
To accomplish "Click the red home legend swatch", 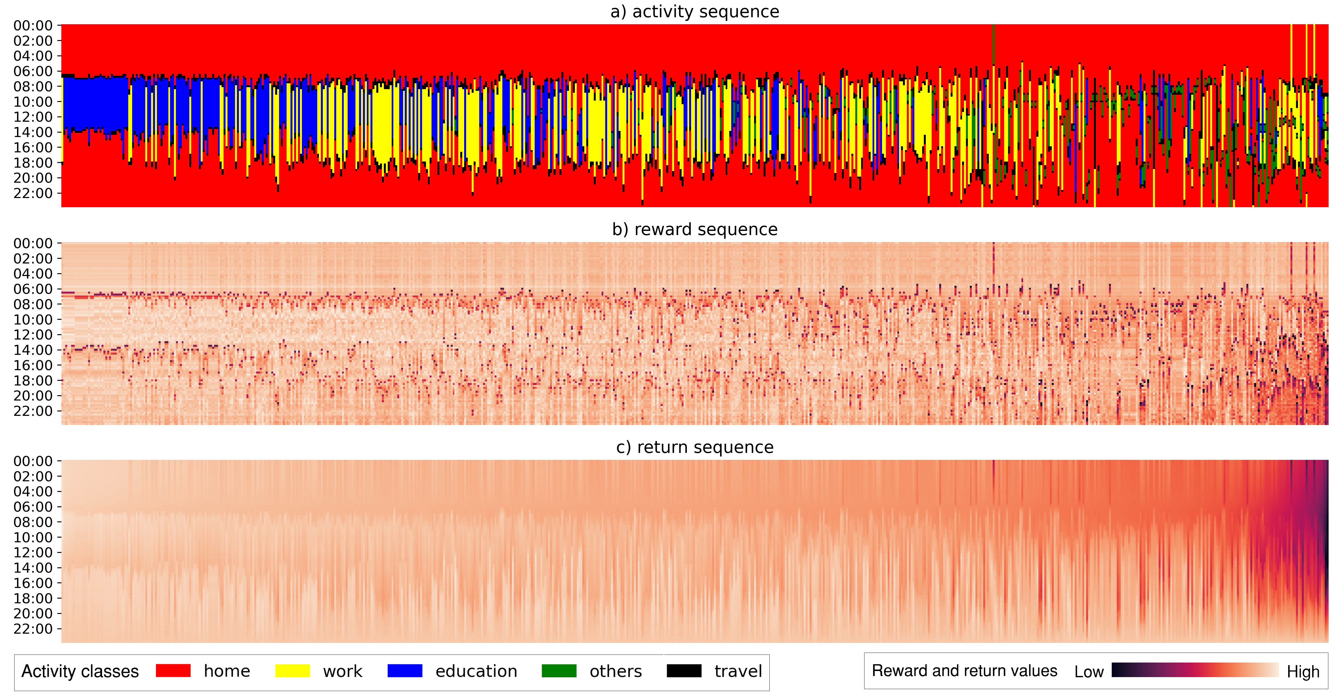I will point(173,670).
